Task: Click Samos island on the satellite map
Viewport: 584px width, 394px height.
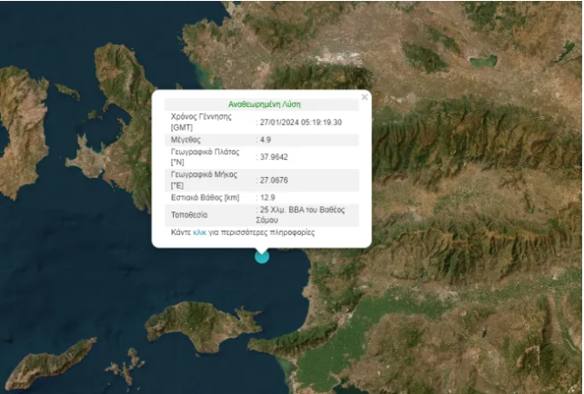Action: [x=203, y=325]
